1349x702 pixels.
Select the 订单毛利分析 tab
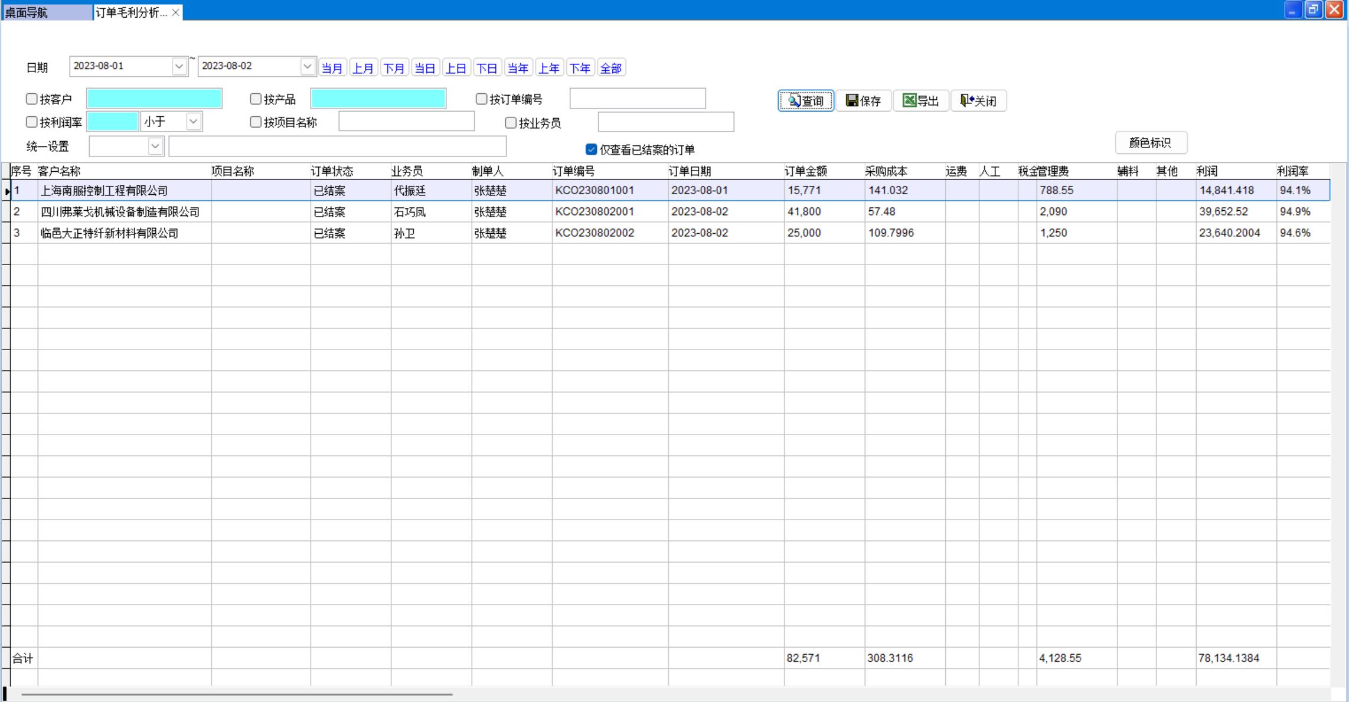[131, 12]
